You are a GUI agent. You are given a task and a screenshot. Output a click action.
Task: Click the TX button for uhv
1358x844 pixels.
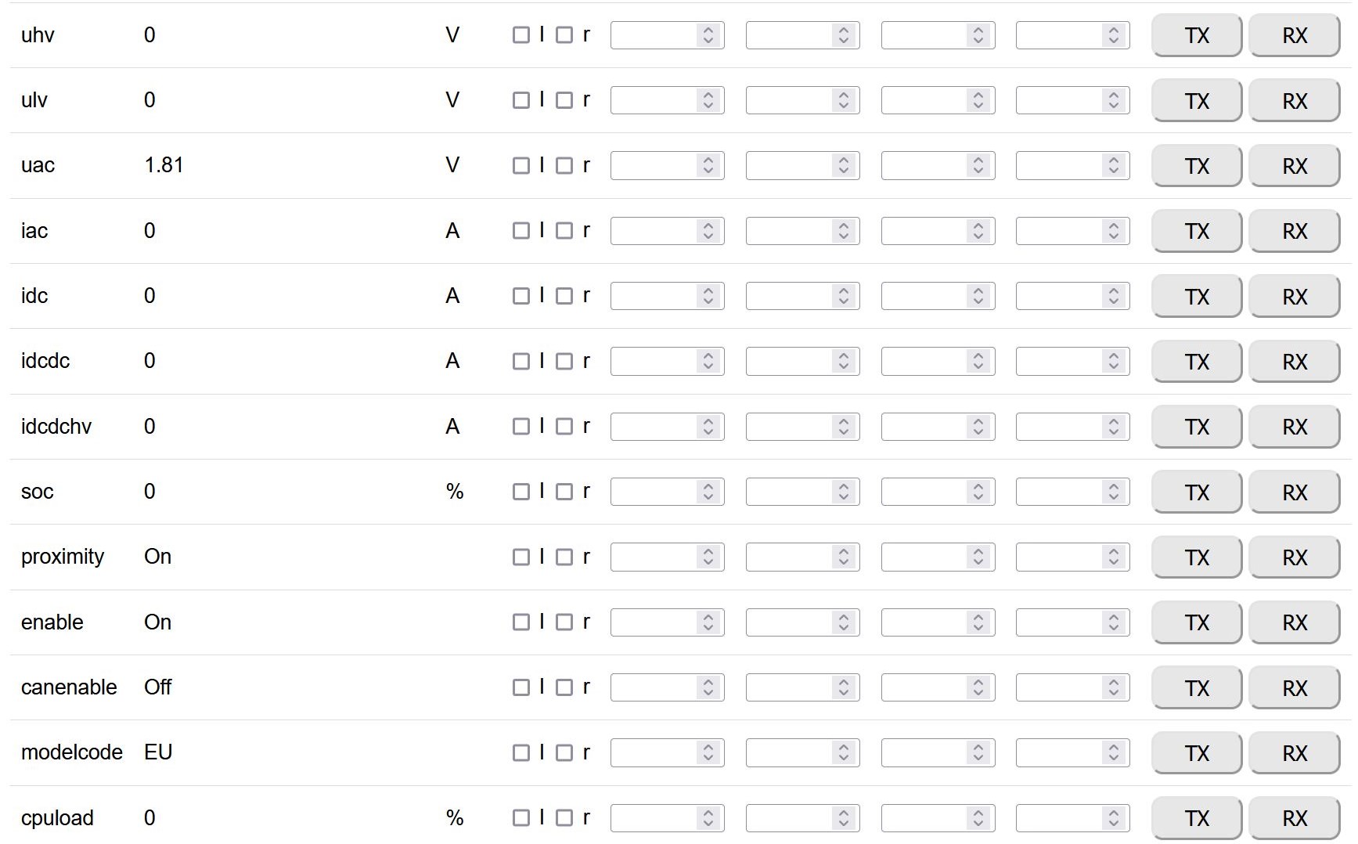click(x=1196, y=35)
